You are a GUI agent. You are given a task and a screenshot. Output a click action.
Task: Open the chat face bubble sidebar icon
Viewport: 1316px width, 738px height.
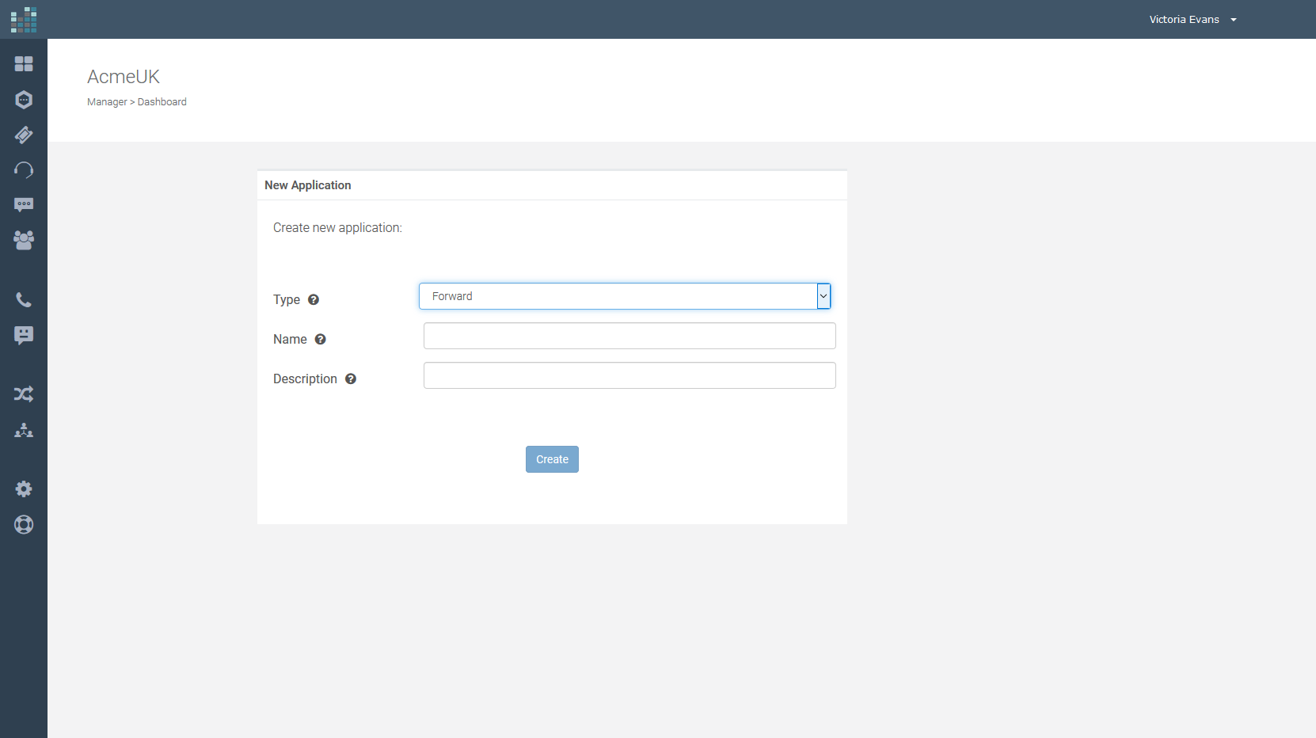coord(24,336)
